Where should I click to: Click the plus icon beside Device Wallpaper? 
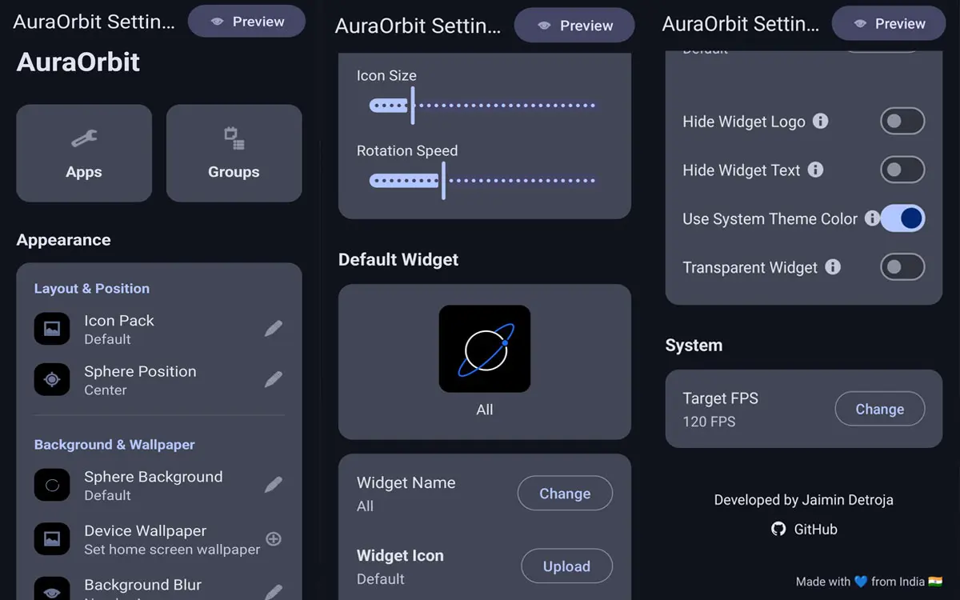(x=274, y=538)
